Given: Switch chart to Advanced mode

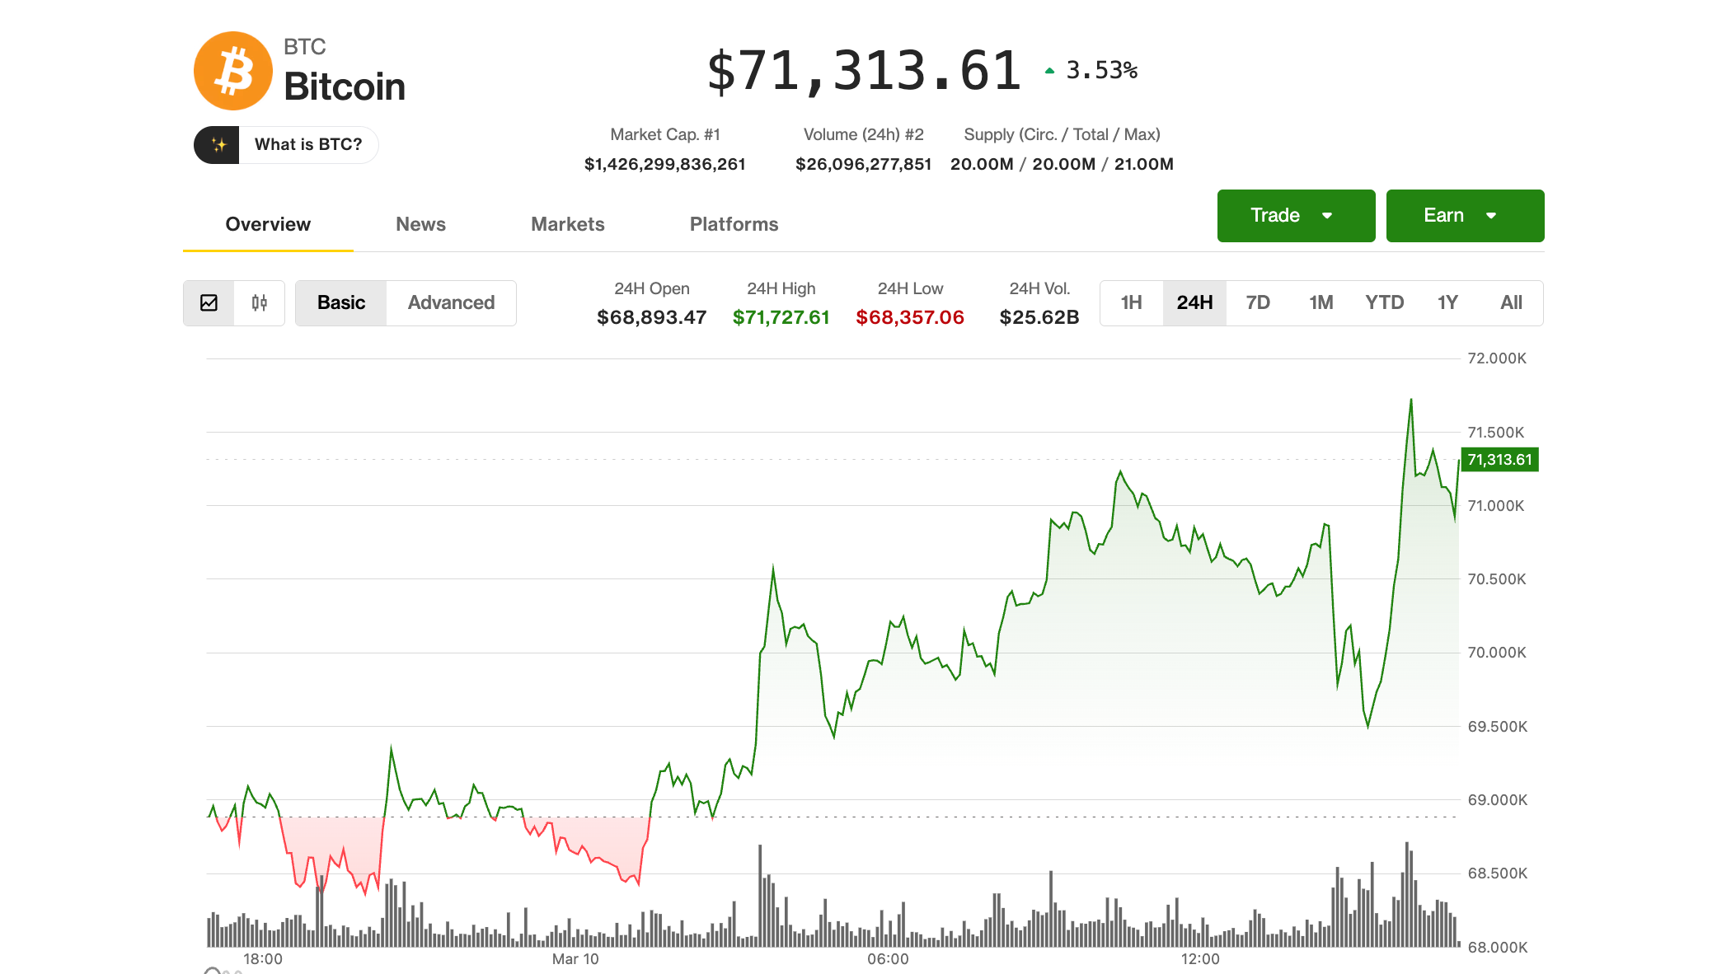Looking at the screenshot, I should [x=450, y=302].
